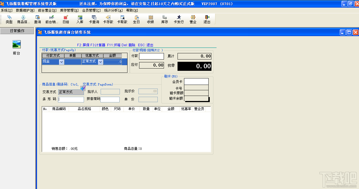
Task: Open the 系统[S] menu
Action: point(7,10)
